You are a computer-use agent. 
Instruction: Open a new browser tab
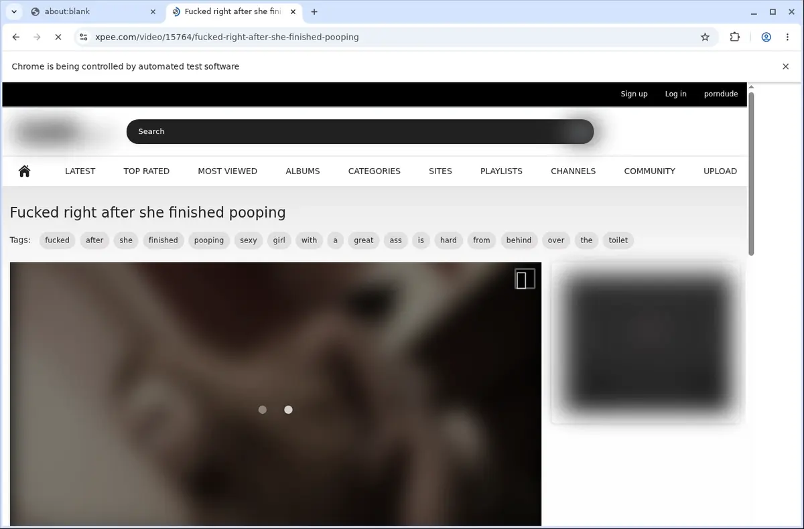click(x=314, y=11)
